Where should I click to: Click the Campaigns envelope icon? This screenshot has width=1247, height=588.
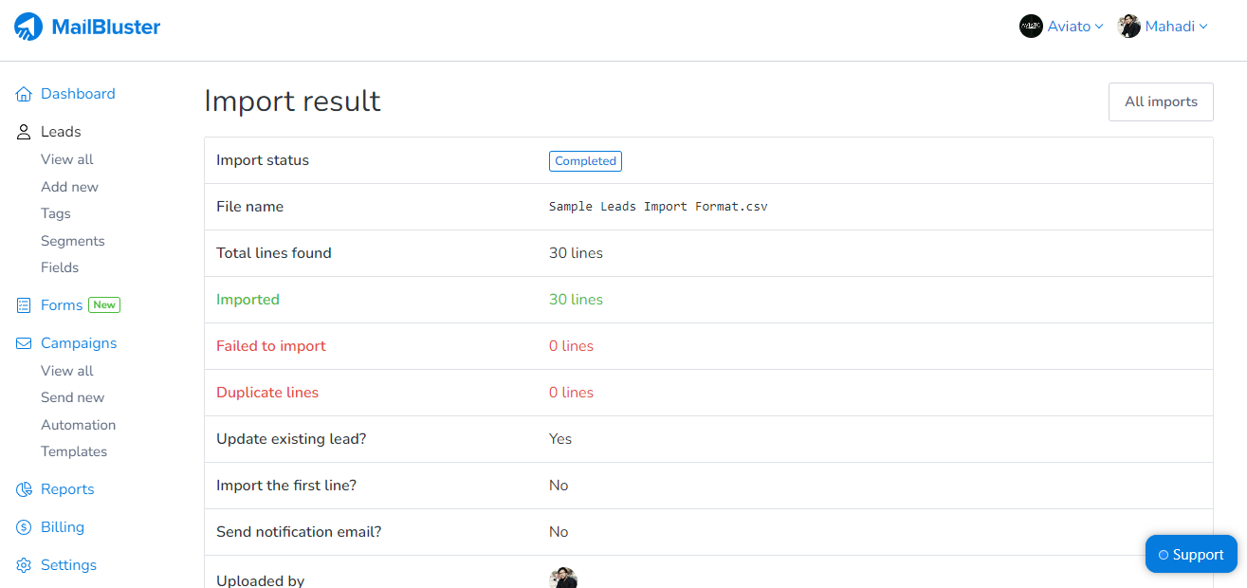[x=23, y=342]
